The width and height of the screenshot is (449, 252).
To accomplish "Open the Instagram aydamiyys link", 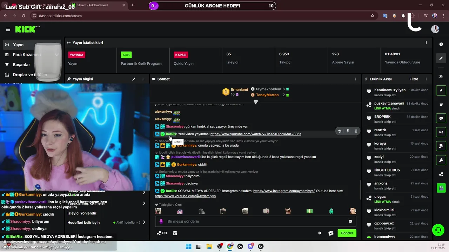I will click(284, 191).
